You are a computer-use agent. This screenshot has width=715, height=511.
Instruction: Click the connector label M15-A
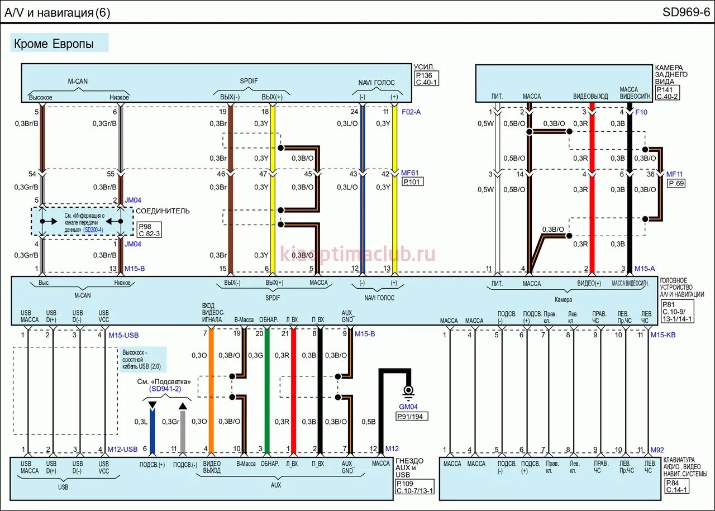pyautogui.click(x=644, y=269)
